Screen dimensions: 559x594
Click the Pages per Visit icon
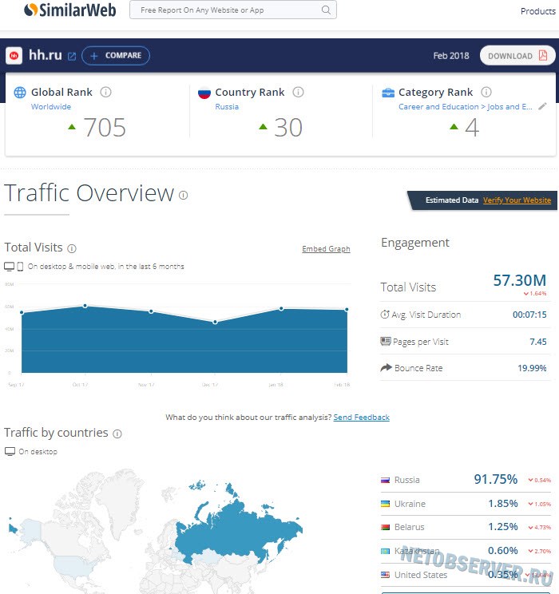point(386,342)
